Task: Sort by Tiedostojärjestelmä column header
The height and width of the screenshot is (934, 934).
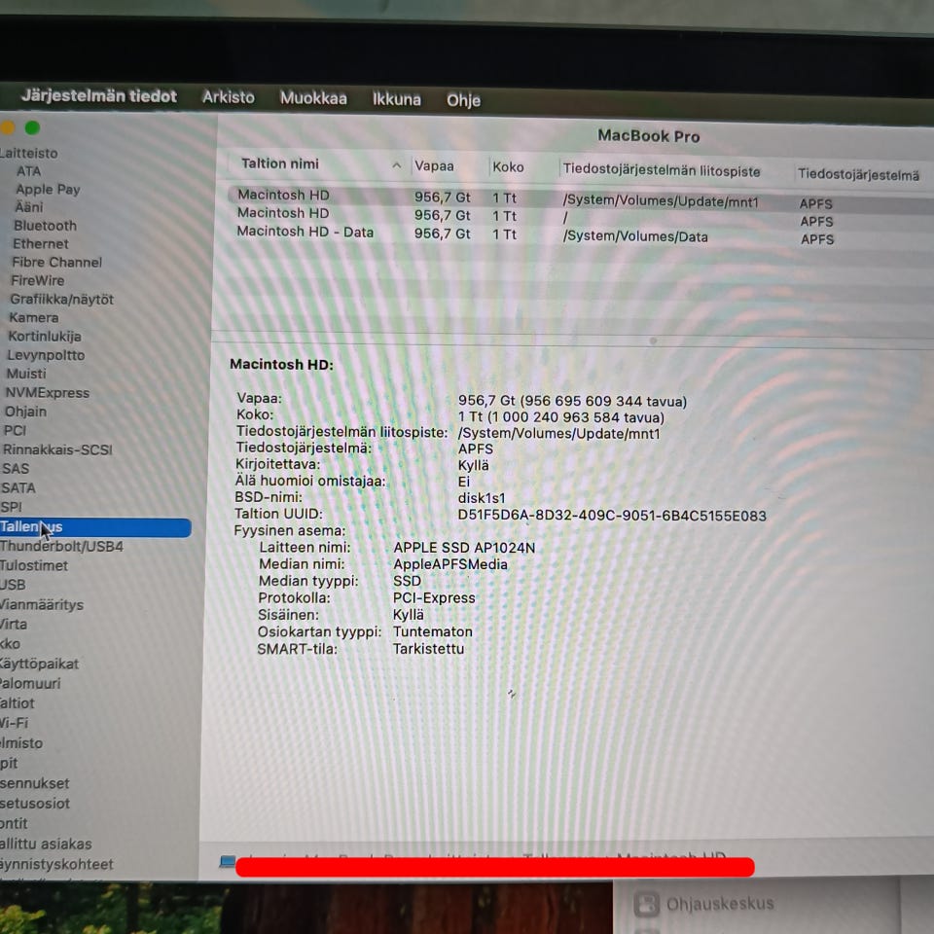Action: [858, 174]
